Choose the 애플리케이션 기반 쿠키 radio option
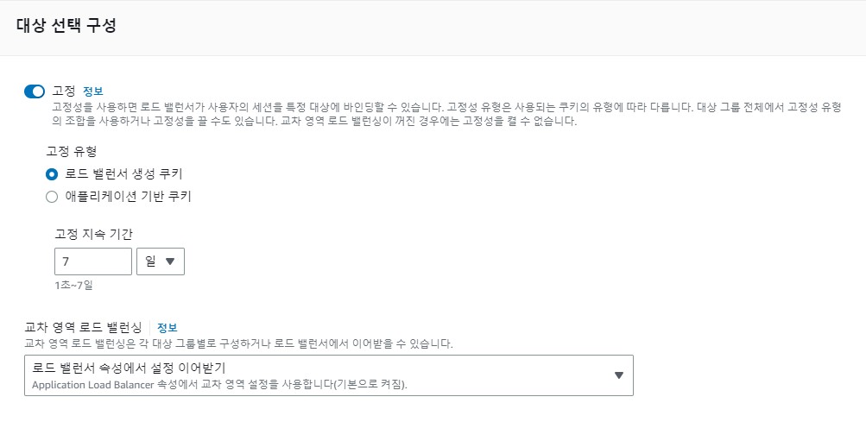 tap(51, 197)
